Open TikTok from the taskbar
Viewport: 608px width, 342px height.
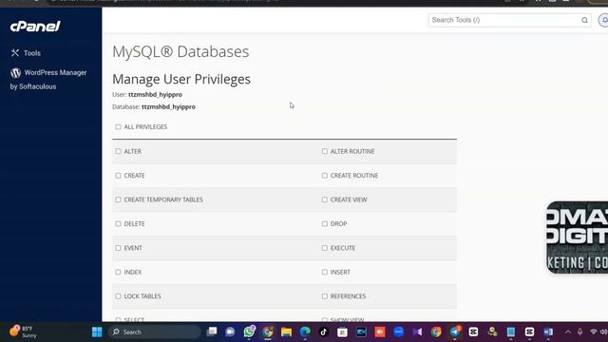point(324,332)
